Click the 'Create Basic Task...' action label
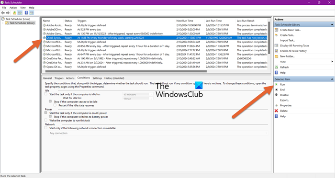The height and width of the screenshot is (178, 335). 290,30
